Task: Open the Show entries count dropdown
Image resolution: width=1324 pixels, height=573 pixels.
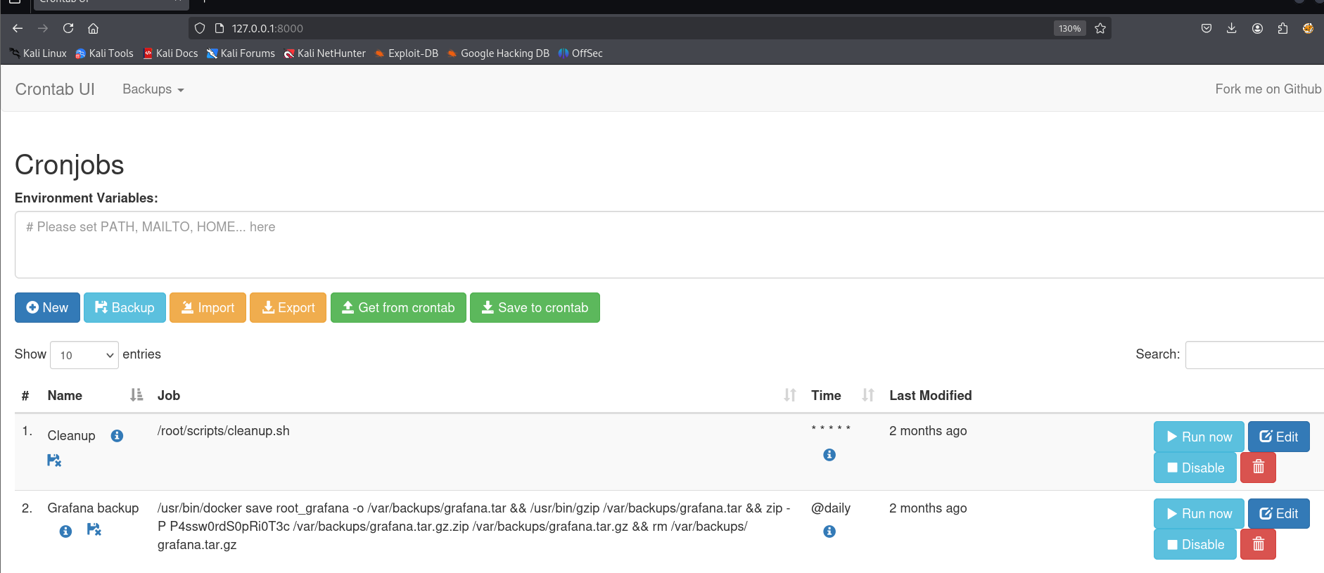Action: pos(84,355)
